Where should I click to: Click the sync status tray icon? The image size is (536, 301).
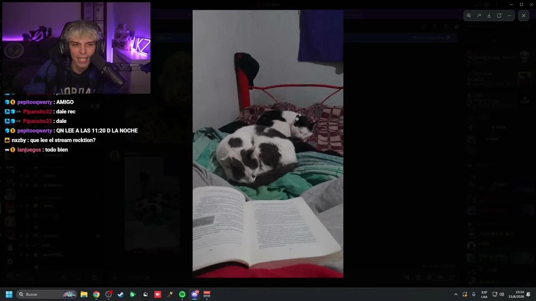465,294
